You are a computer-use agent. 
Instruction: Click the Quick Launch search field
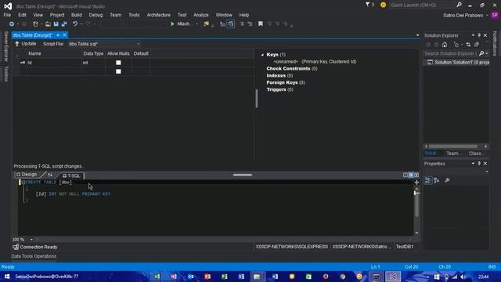pyautogui.click(x=423, y=5)
